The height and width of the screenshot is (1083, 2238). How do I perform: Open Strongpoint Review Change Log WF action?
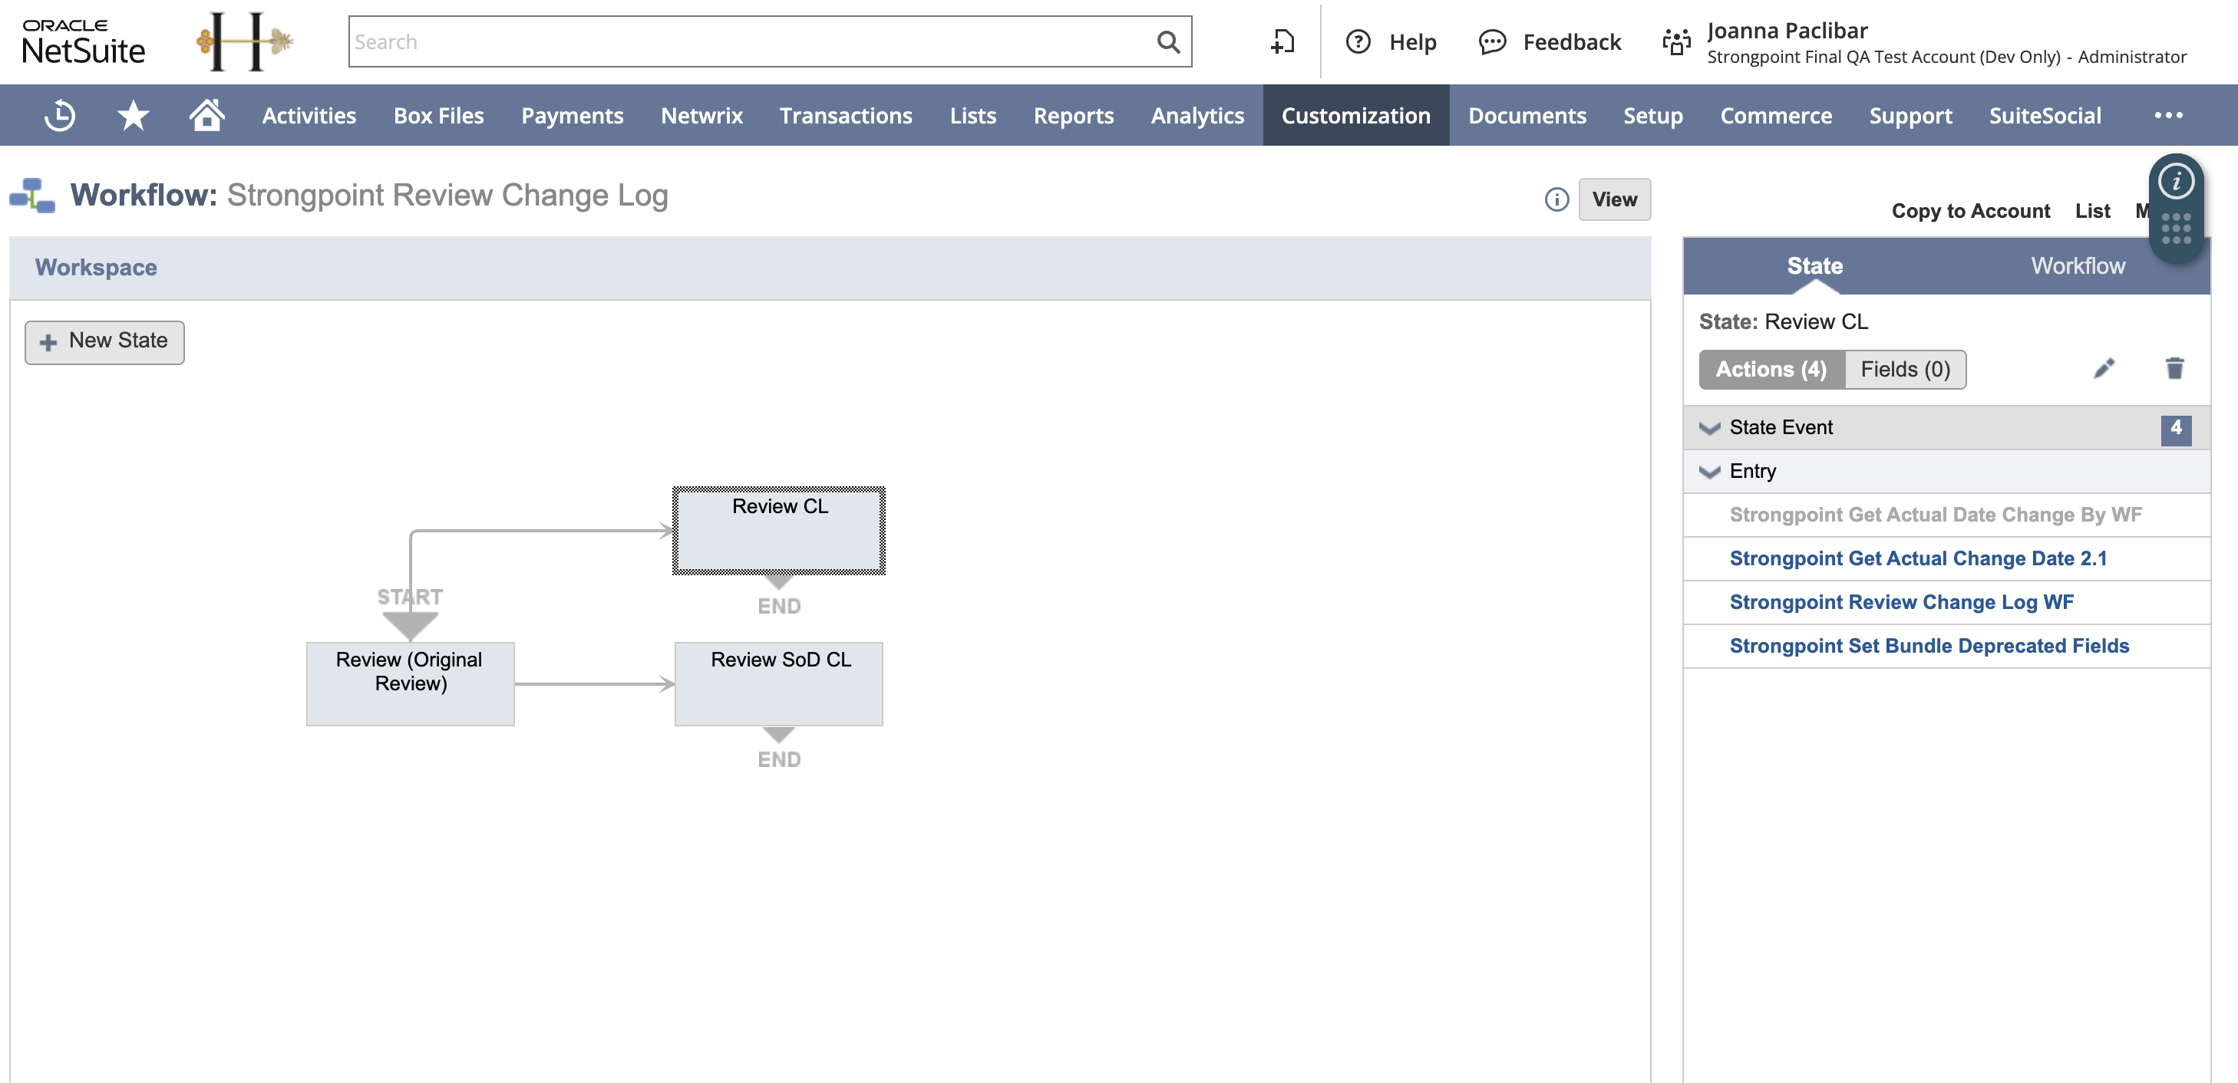(1901, 602)
